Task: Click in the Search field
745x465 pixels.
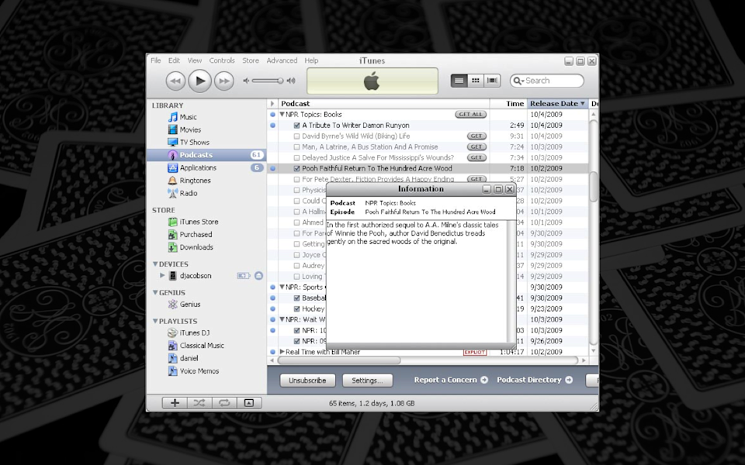Action: (547, 81)
